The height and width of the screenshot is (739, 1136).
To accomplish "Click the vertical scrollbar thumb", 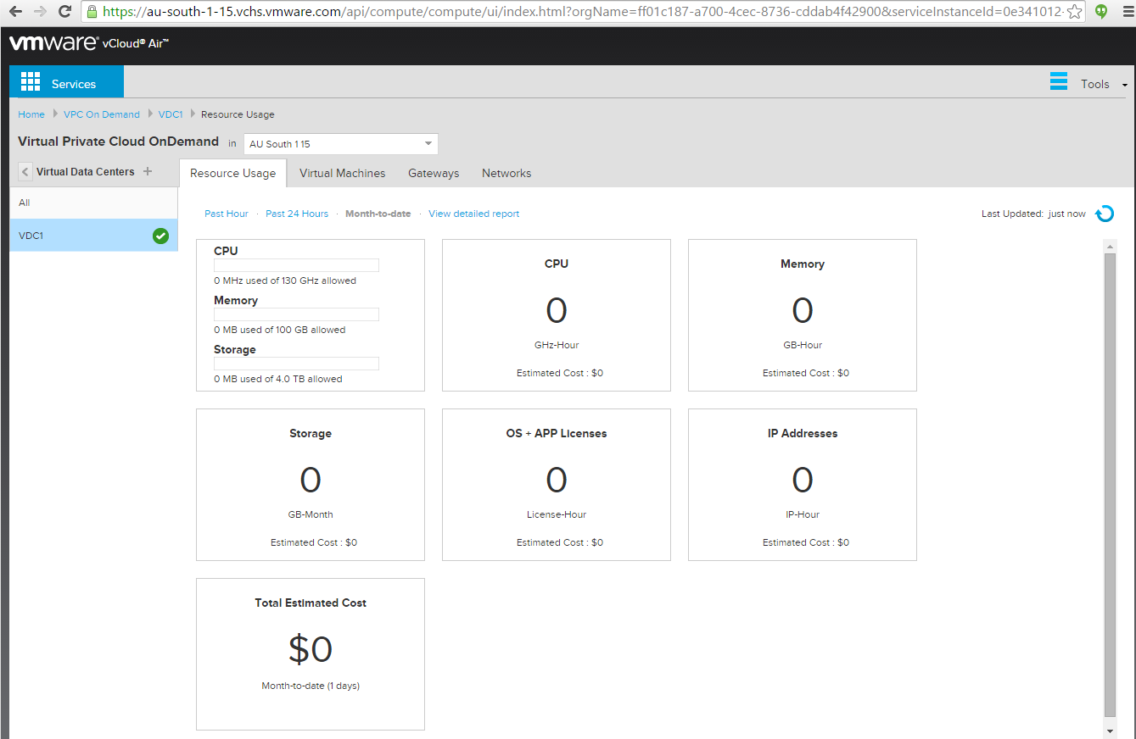I will point(1110,484).
